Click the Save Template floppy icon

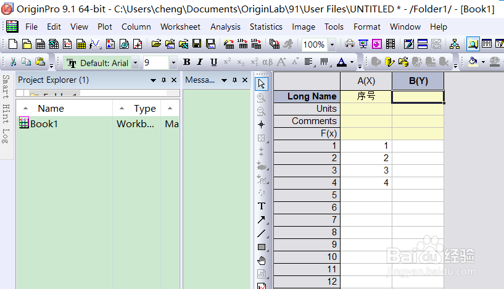(x=210, y=44)
